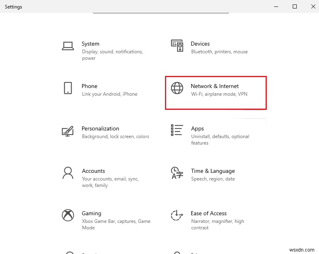Image resolution: width=319 pixels, height=254 pixels.
Task: Open Ease of Access dashed-clock icon
Action: click(177, 215)
